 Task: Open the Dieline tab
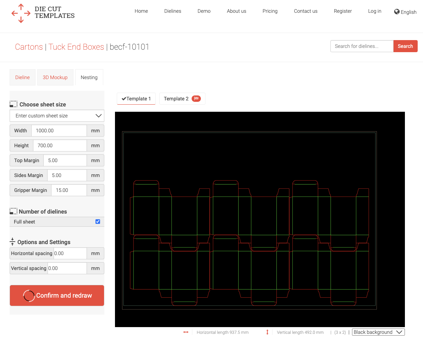coord(22,77)
